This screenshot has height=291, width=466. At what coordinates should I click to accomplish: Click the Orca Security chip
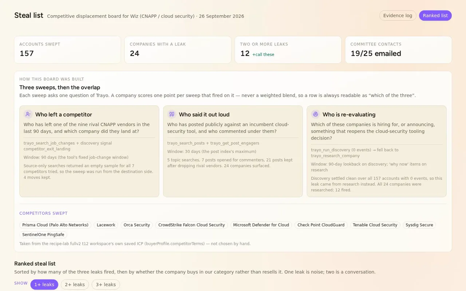pos(137,225)
